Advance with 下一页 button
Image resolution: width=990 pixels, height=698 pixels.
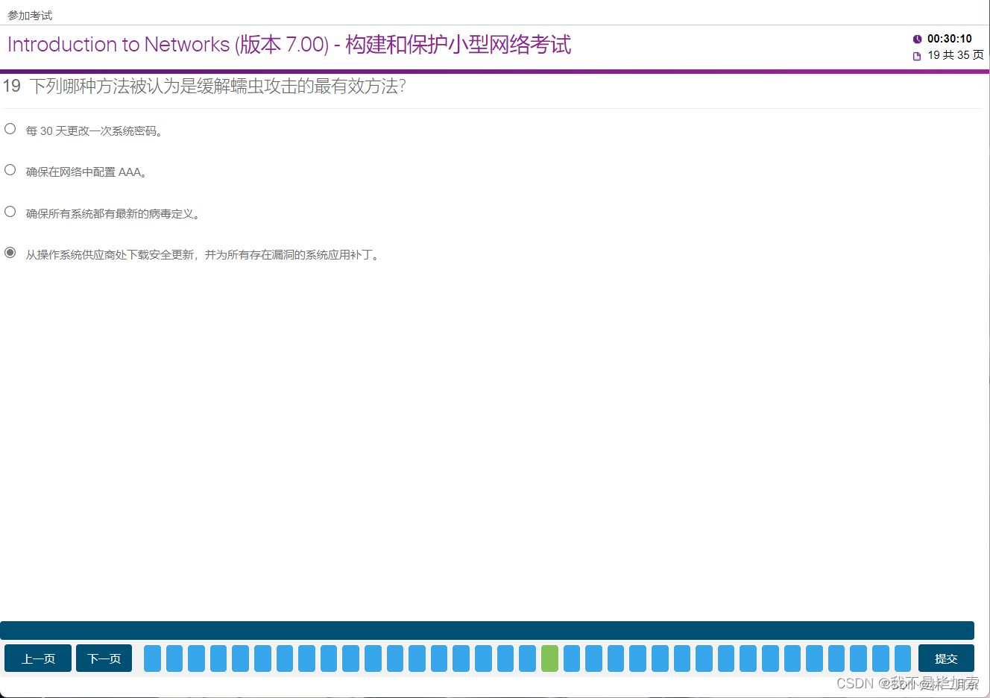pyautogui.click(x=104, y=658)
